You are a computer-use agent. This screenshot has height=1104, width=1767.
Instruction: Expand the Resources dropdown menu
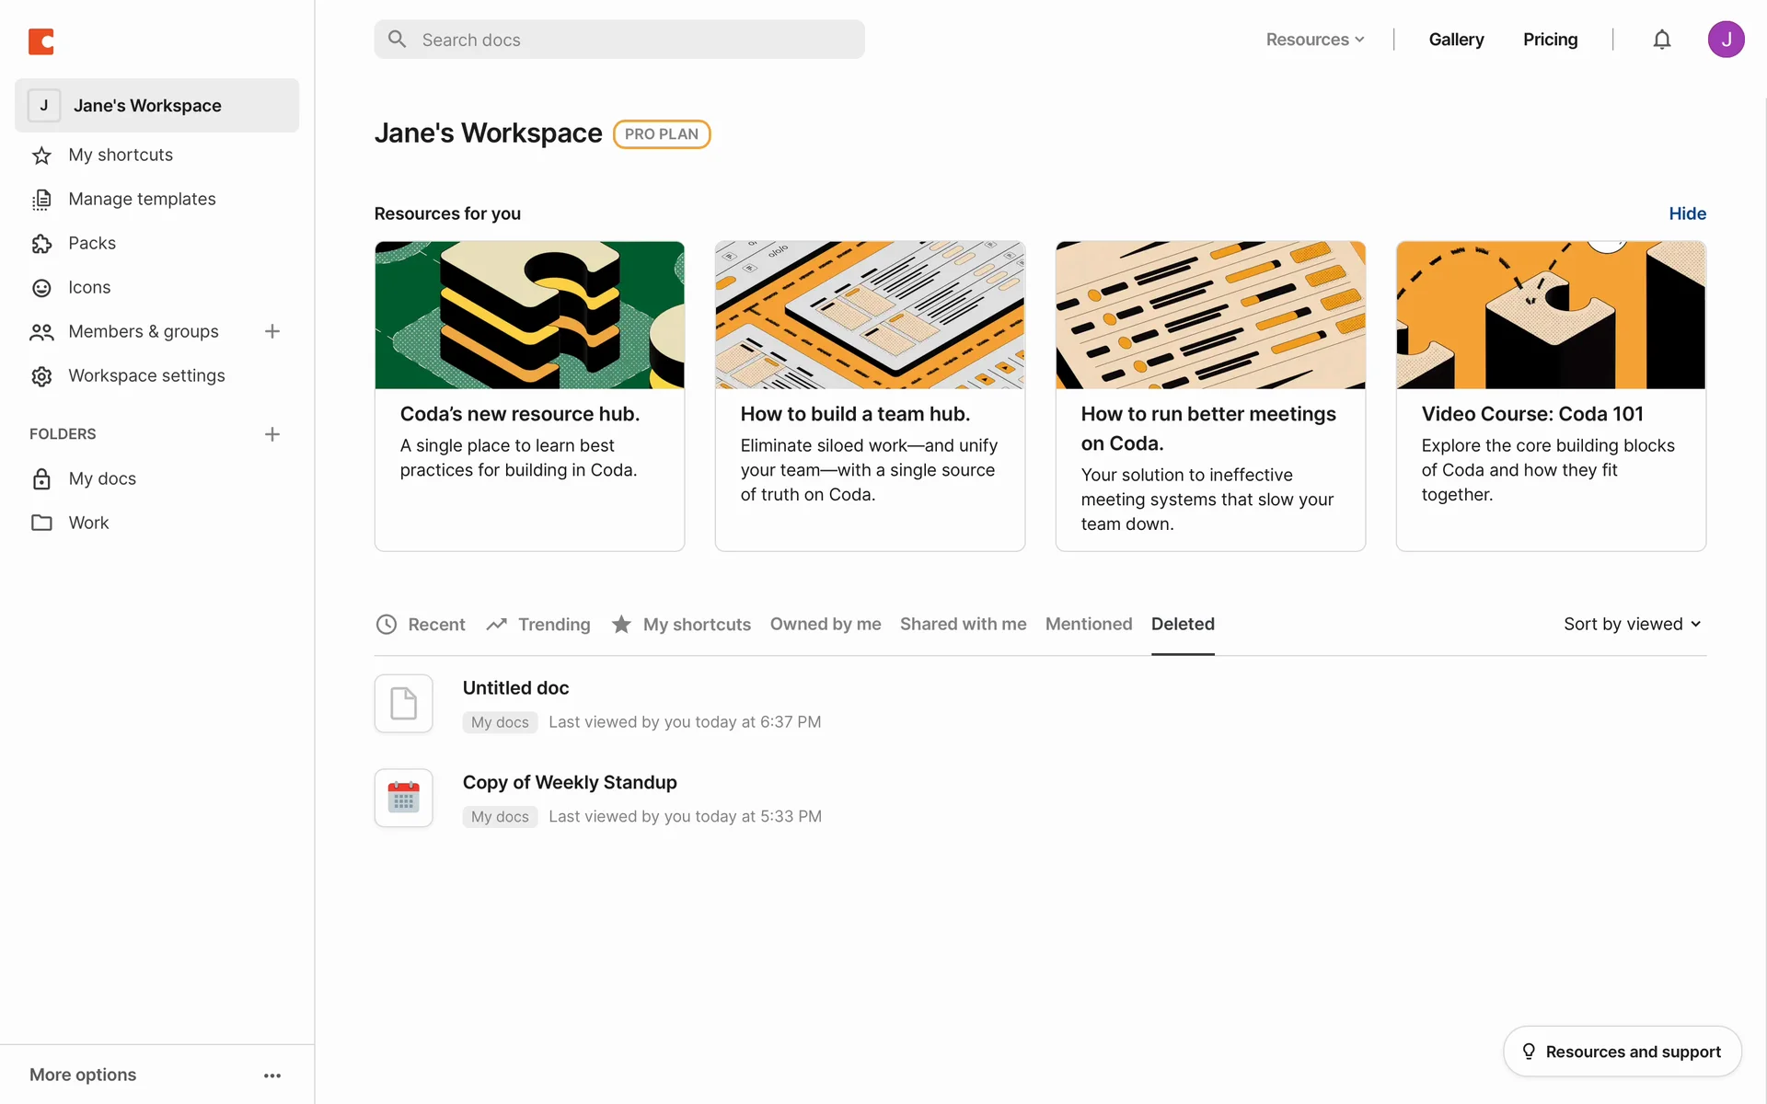pyautogui.click(x=1314, y=40)
